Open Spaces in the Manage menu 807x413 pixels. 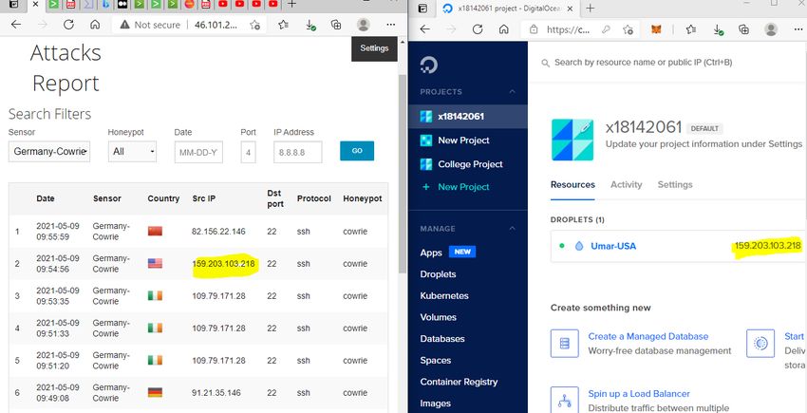tap(436, 361)
